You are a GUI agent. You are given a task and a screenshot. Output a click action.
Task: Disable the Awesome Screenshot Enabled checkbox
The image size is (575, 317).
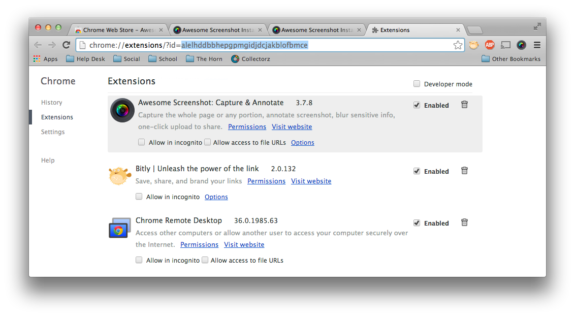(x=417, y=105)
